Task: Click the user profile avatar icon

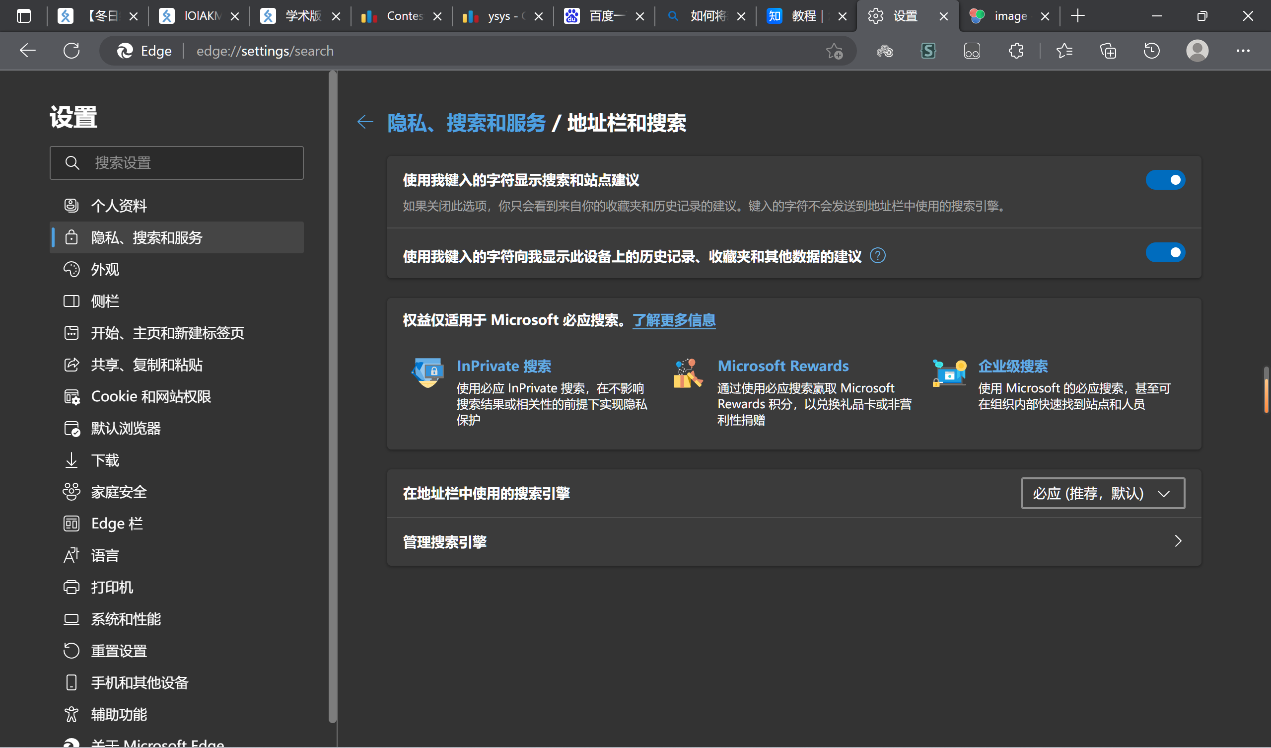Action: [x=1198, y=51]
